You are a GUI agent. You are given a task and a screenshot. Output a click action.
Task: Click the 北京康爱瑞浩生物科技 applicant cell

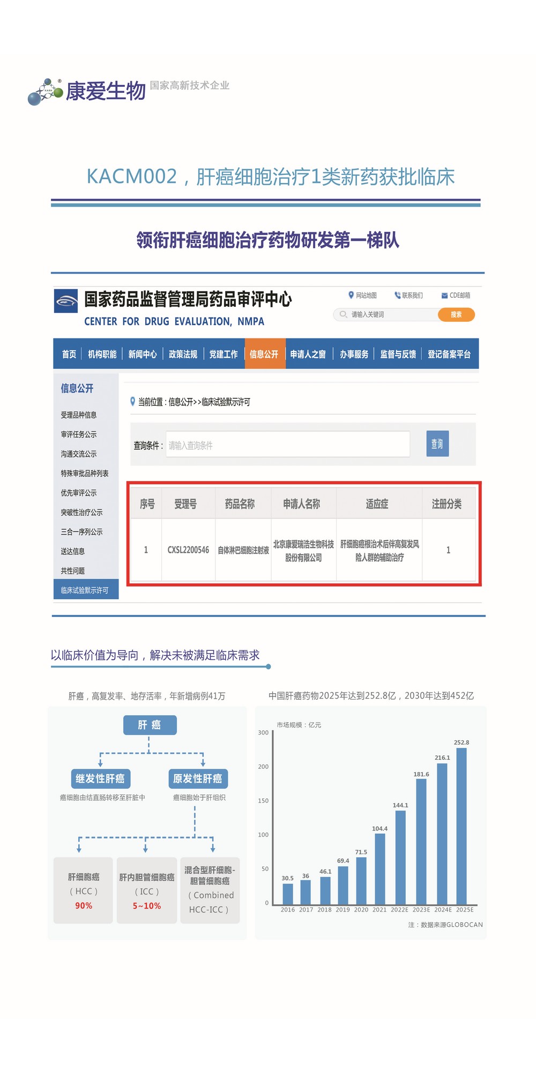303,550
